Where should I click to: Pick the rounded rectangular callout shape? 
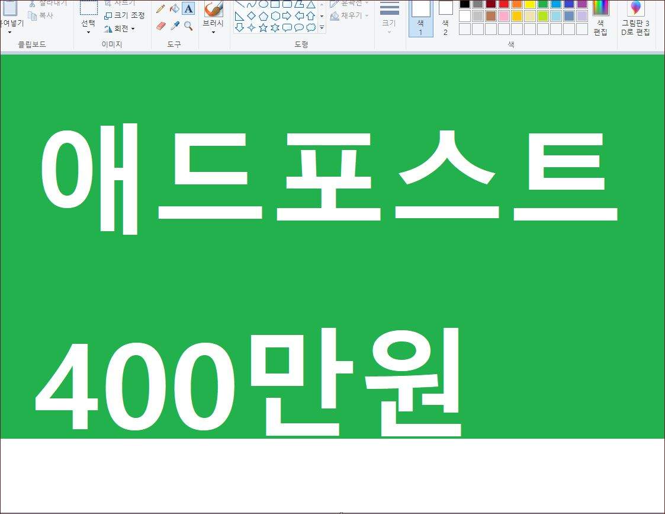287,28
